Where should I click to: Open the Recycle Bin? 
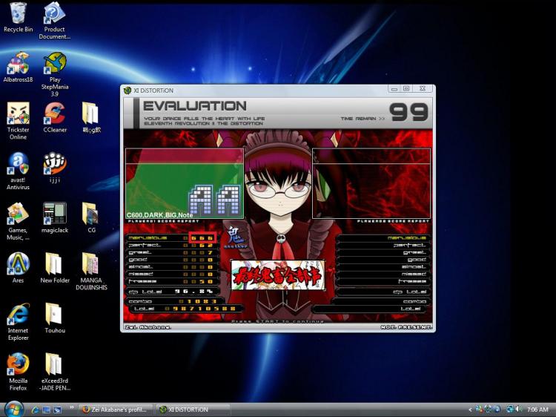pyautogui.click(x=18, y=13)
